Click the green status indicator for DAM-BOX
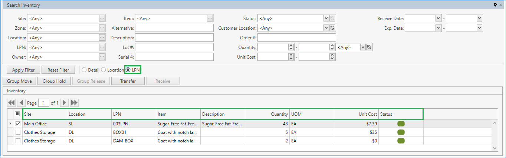Image resolution: width=506 pixels, height=158 pixels. pyautogui.click(x=401, y=141)
